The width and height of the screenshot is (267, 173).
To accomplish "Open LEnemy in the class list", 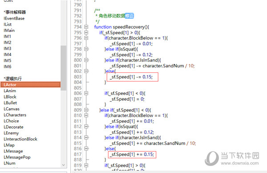I will (x=11, y=133).
